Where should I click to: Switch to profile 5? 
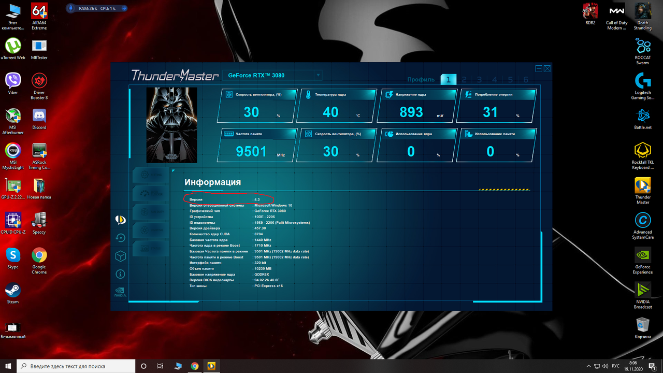tap(511, 80)
